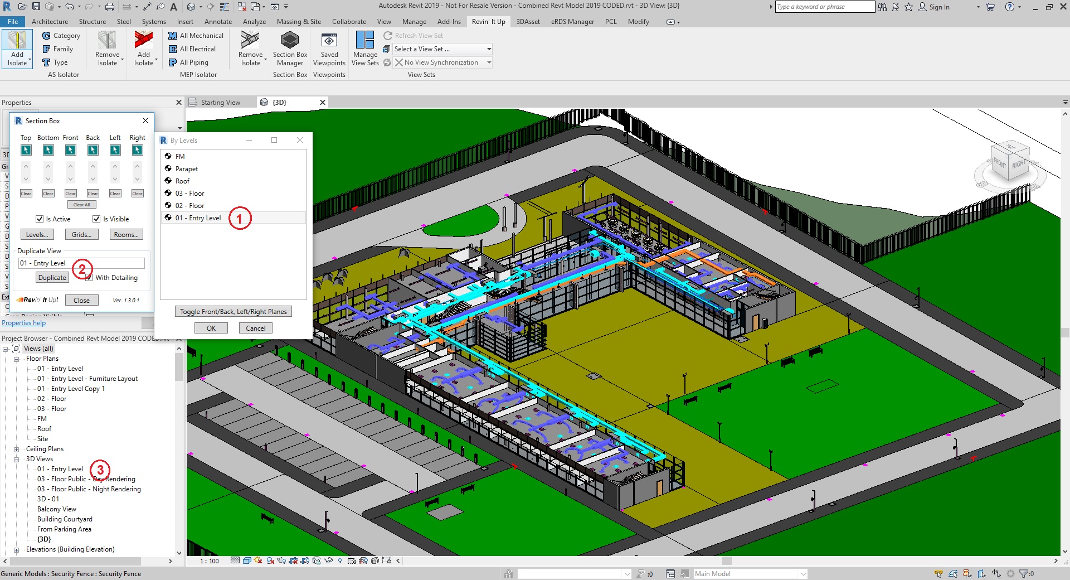
Task: Isolate by Family in AS Isolator
Action: tap(58, 49)
